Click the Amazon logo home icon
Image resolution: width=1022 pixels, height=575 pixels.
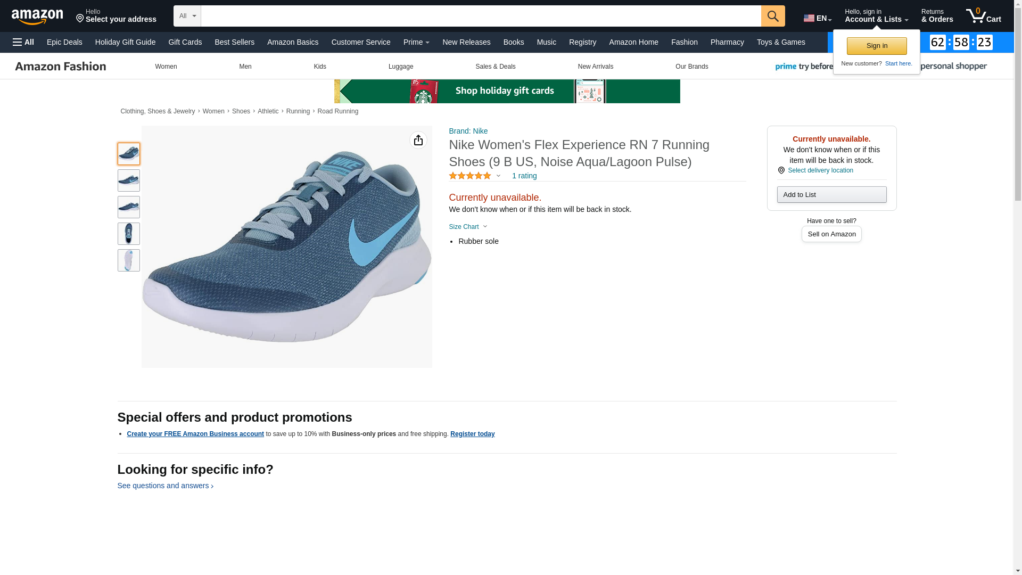click(37, 17)
